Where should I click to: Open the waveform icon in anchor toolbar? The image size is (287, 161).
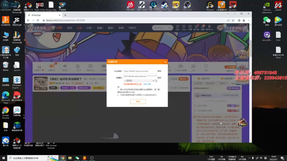click(65, 66)
